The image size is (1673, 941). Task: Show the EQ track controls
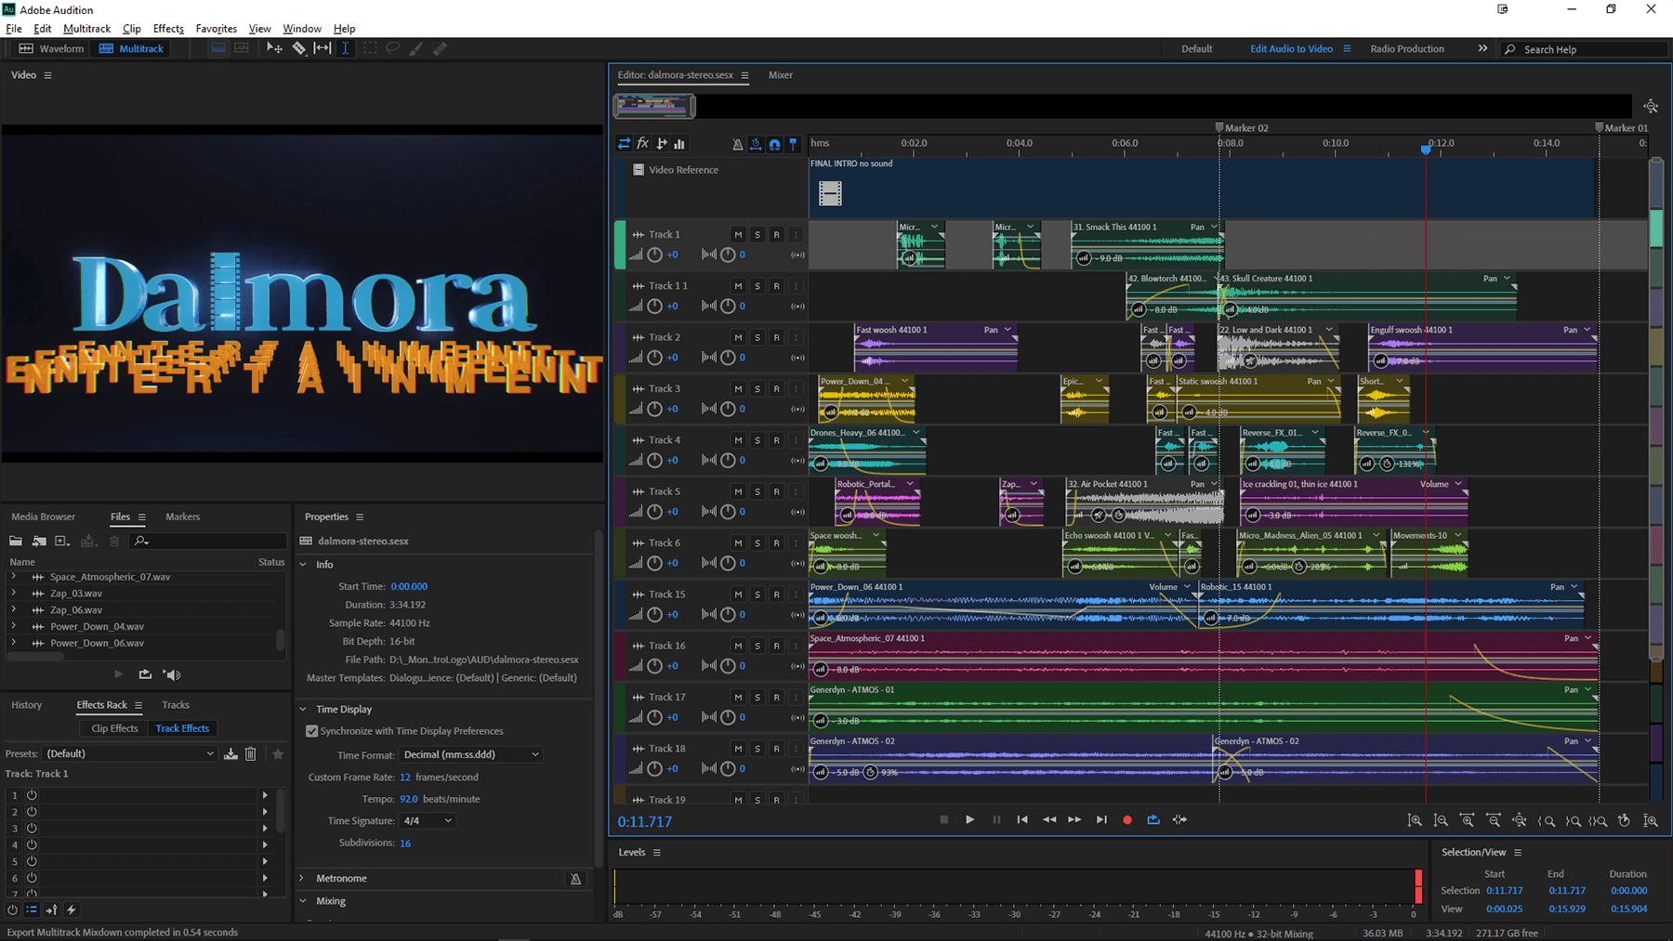[x=679, y=144]
